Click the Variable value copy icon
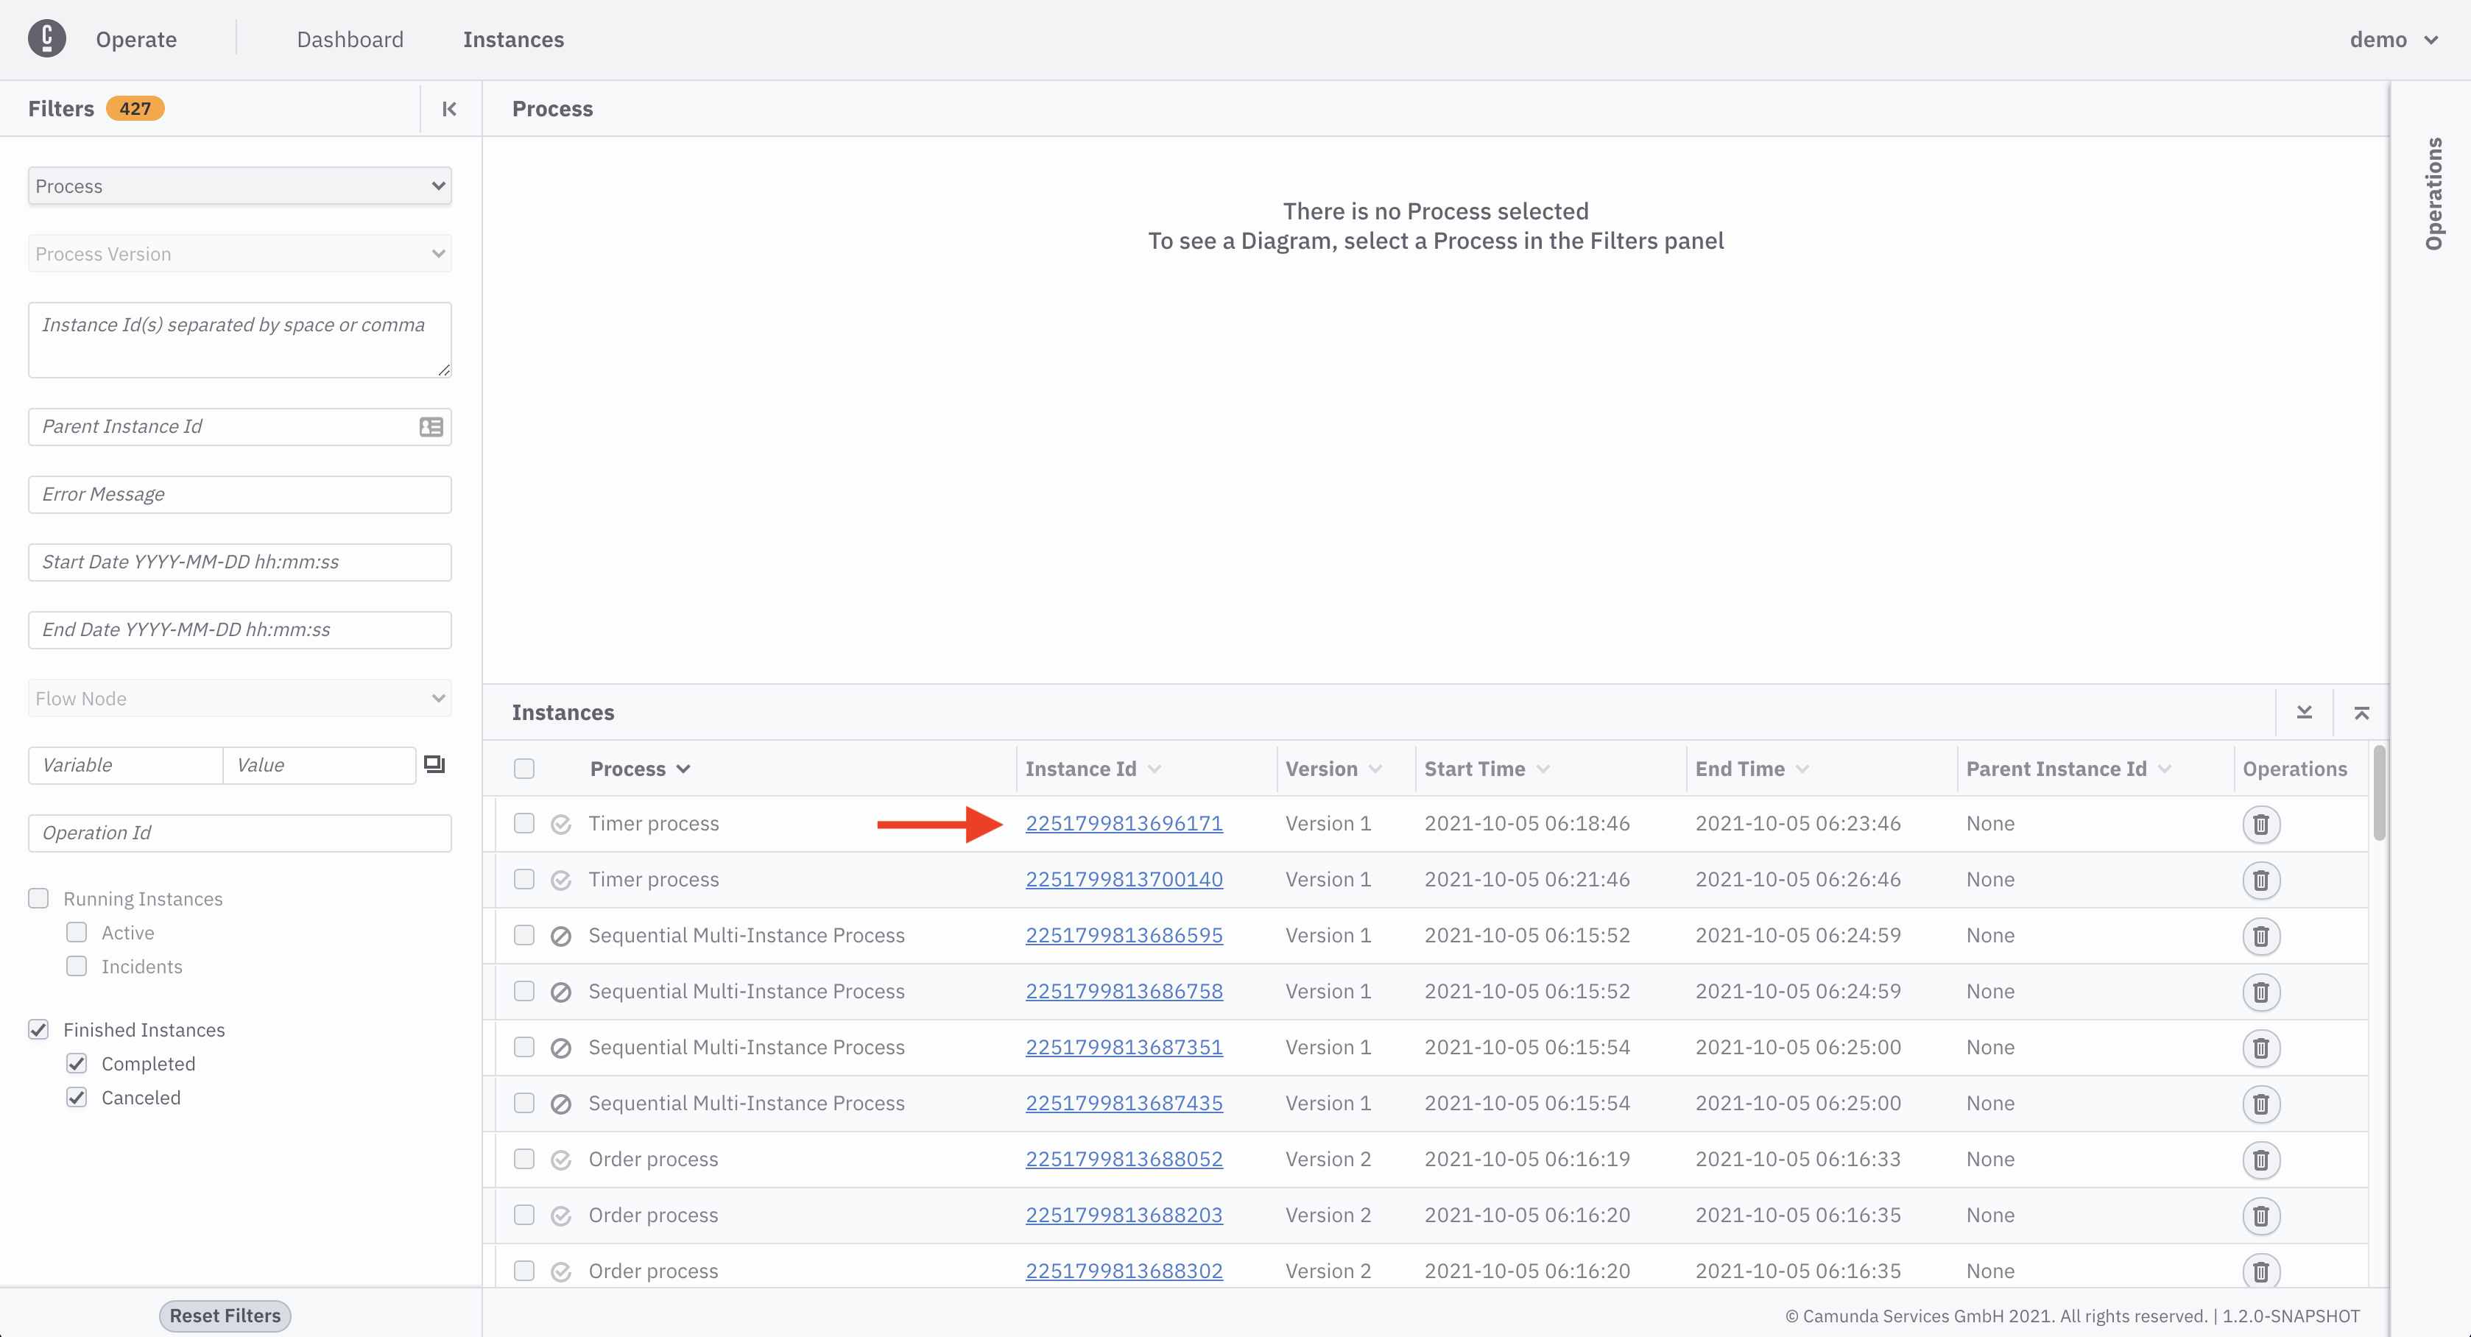This screenshot has width=2471, height=1337. (x=434, y=764)
